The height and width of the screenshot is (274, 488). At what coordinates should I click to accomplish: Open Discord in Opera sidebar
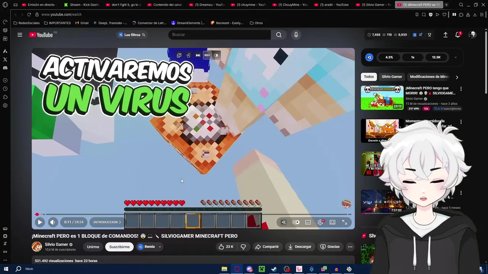[5, 68]
